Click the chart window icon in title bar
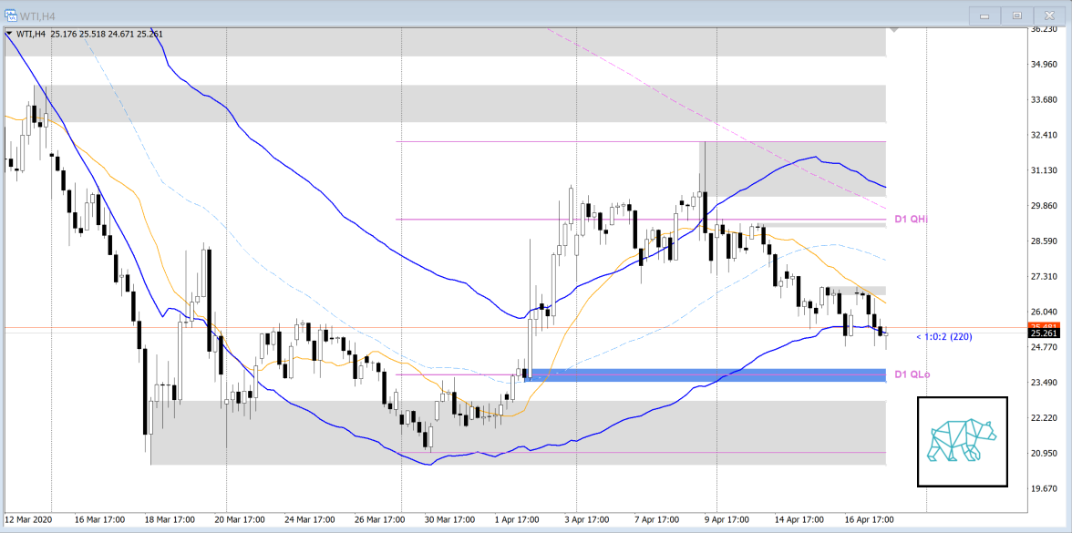1072x533 pixels. [11, 15]
